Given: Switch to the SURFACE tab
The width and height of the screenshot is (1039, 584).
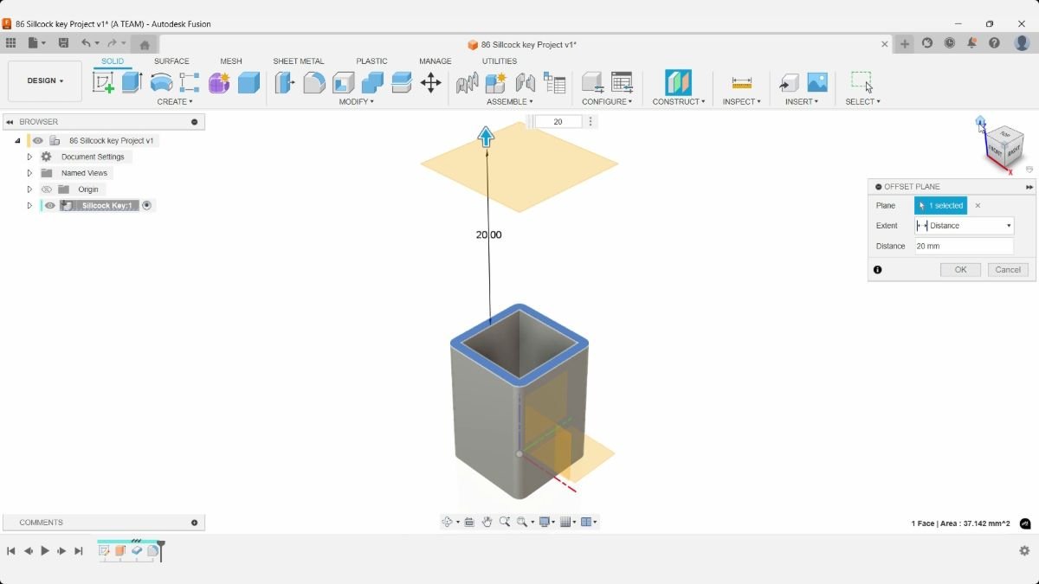Looking at the screenshot, I should [x=171, y=61].
